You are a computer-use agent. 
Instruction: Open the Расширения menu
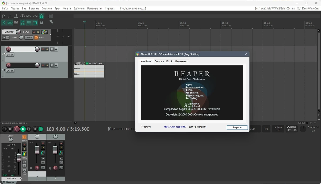pyautogui.click(x=95, y=9)
